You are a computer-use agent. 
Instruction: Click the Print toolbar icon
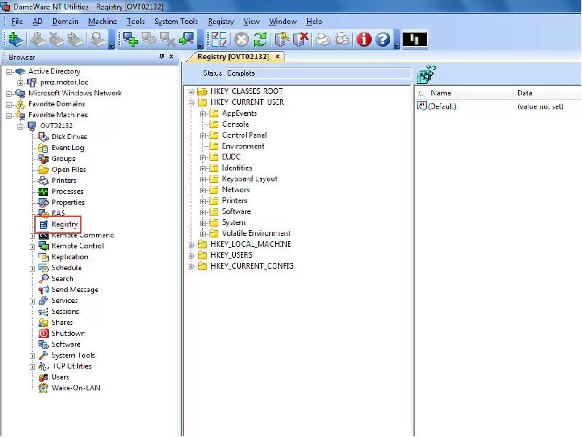pyautogui.click(x=323, y=39)
